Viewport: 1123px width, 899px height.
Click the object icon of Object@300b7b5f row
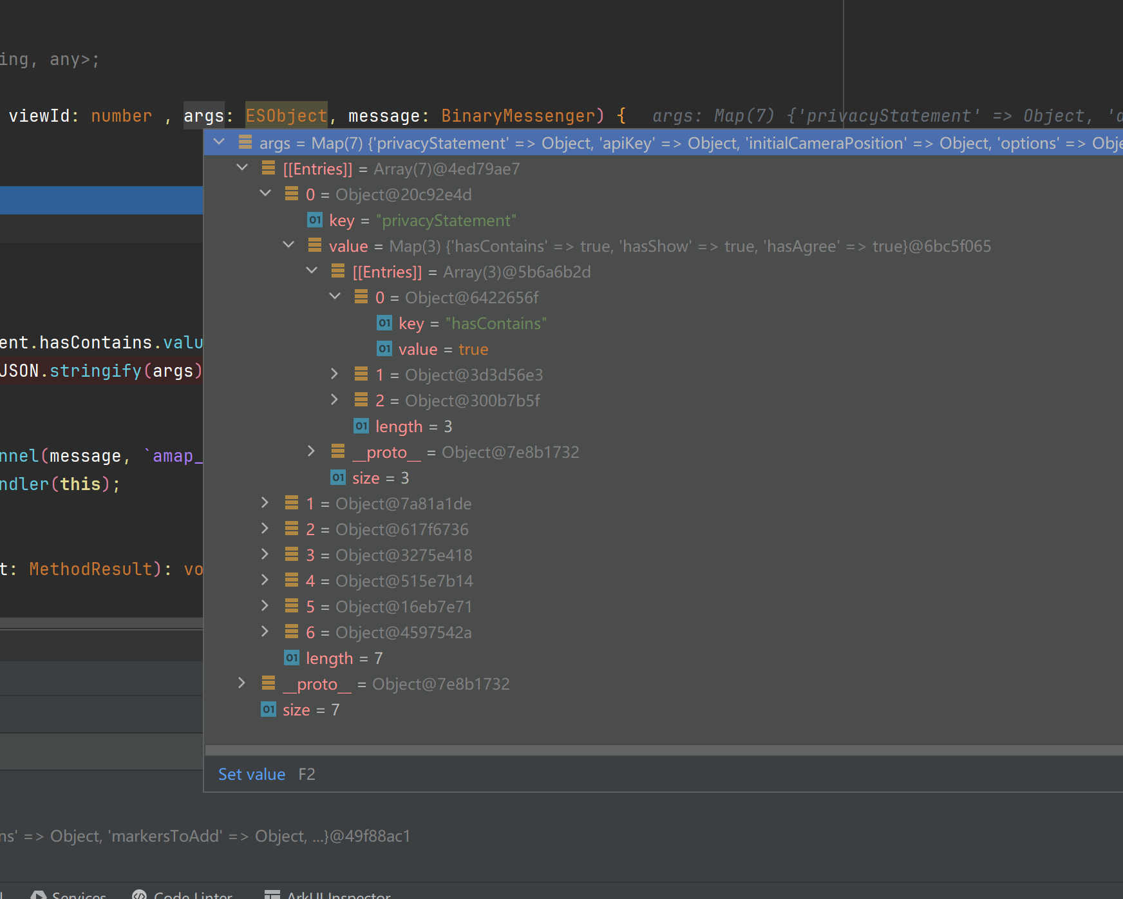click(361, 399)
